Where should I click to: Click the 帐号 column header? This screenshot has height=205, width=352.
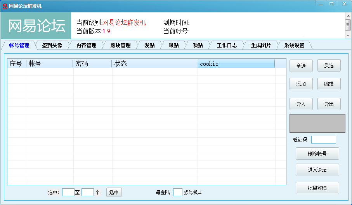(50, 64)
